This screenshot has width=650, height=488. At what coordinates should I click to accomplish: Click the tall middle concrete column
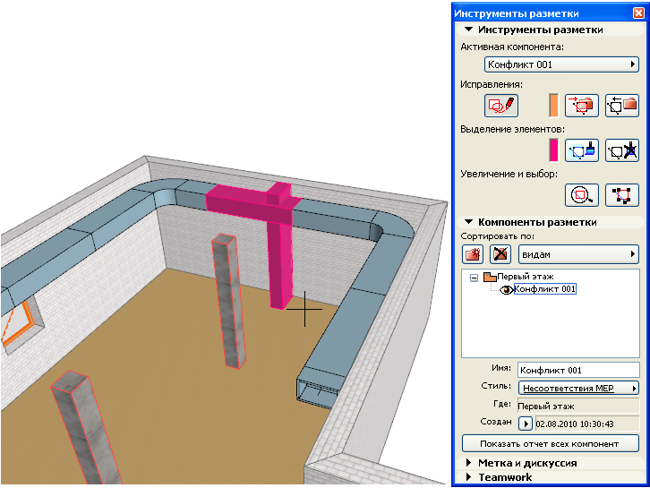[229, 301]
